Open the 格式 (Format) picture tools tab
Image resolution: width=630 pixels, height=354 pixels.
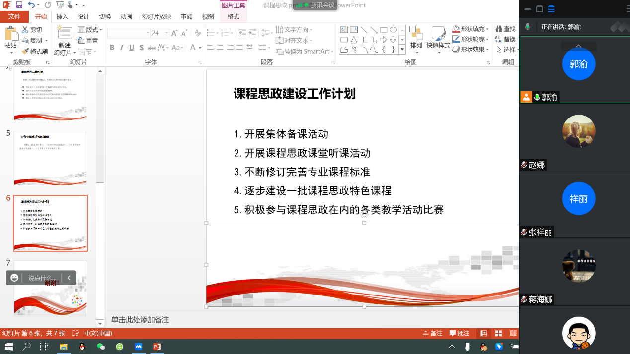(x=233, y=16)
